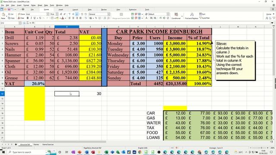Center text horizontally in cell
The width and height of the screenshot is (276, 155).
(73, 18)
